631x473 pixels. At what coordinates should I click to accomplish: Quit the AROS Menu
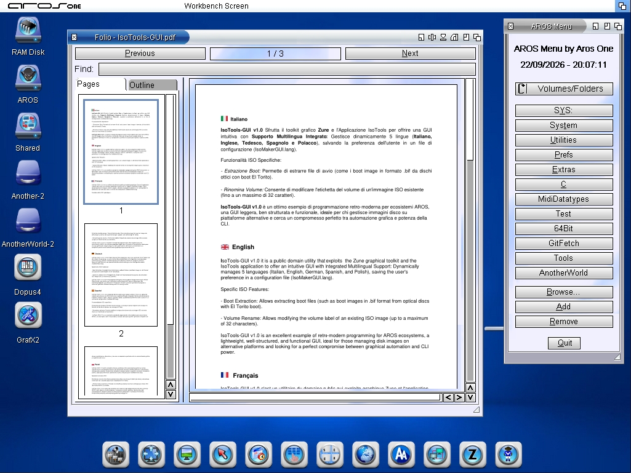[x=564, y=343]
